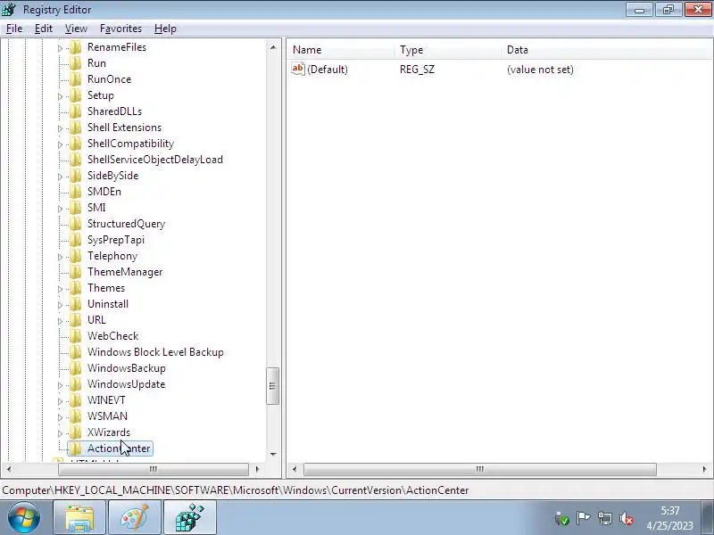Click the Name column header
714x535 pixels.
(x=341, y=50)
